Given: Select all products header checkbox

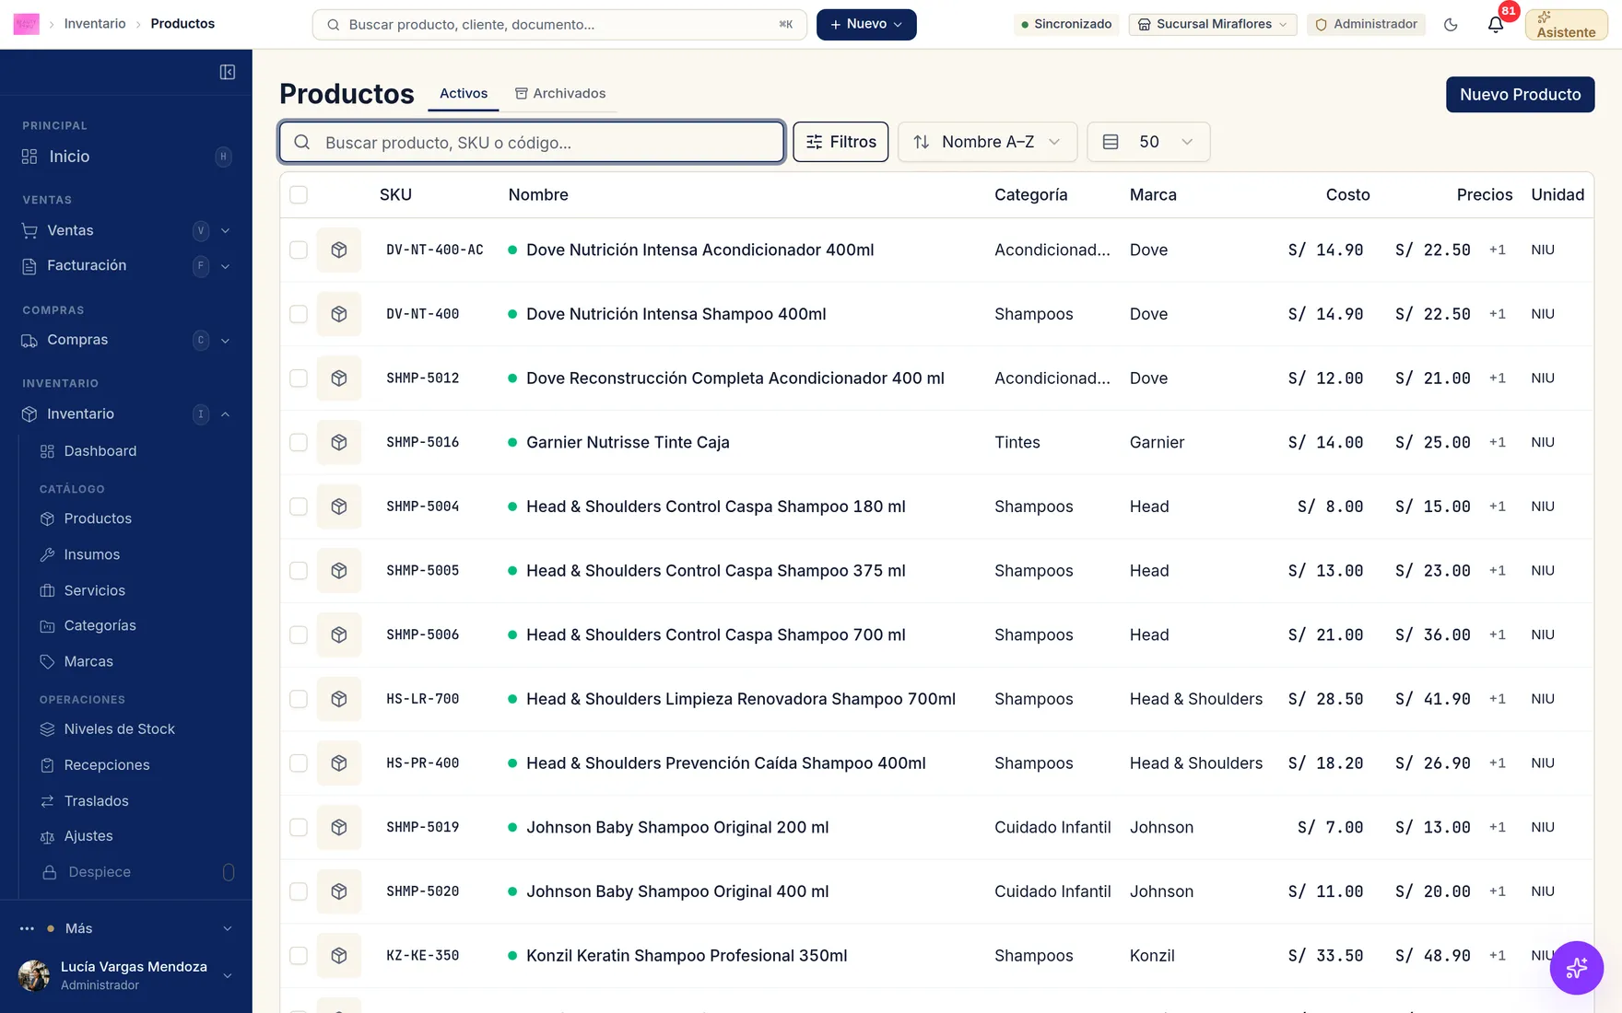Looking at the screenshot, I should pos(299,194).
